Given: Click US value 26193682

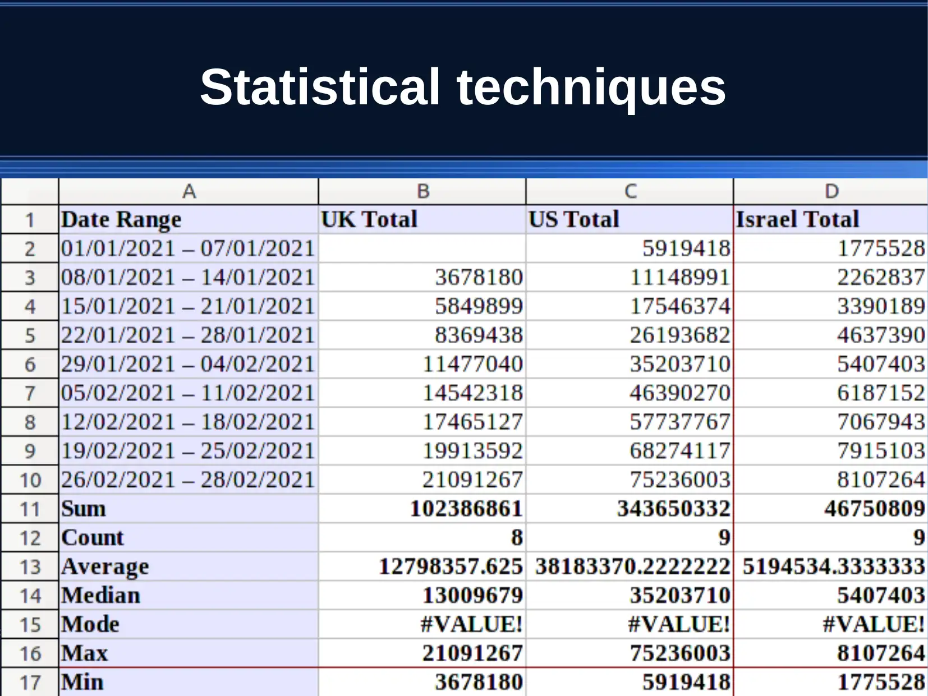Looking at the screenshot, I should 630,335.
